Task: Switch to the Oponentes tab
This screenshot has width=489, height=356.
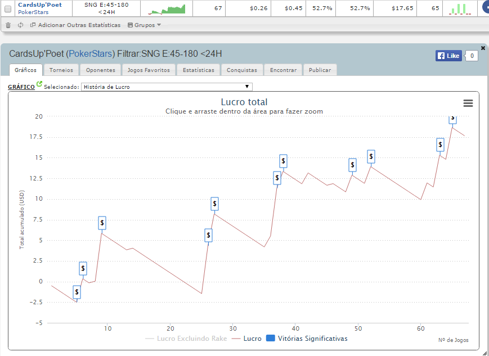Action: click(100, 70)
